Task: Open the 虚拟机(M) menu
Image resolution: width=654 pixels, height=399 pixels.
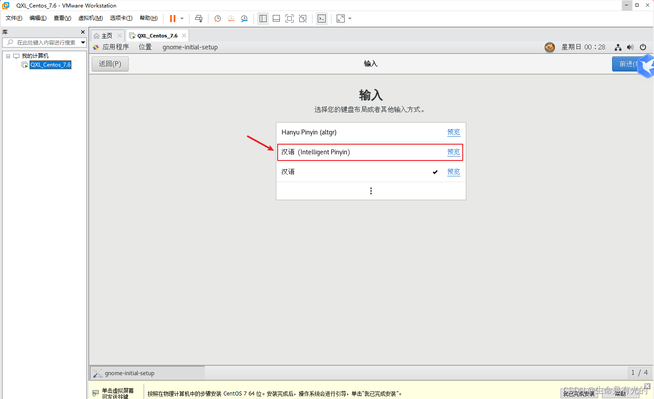Action: 90,18
